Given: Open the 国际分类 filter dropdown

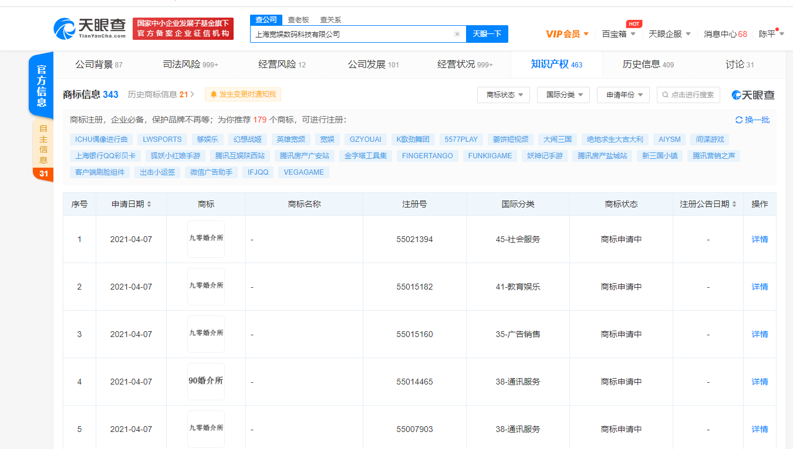Looking at the screenshot, I should (x=563, y=94).
